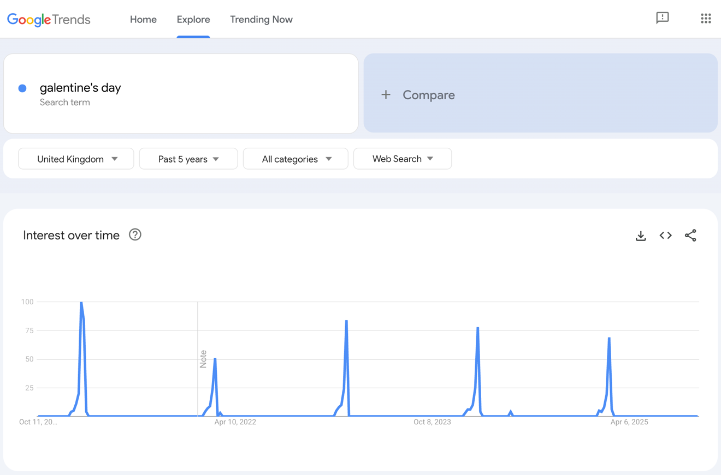Image resolution: width=721 pixels, height=475 pixels.
Task: Open the Past 5 years time range dropdown
Action: 188,159
